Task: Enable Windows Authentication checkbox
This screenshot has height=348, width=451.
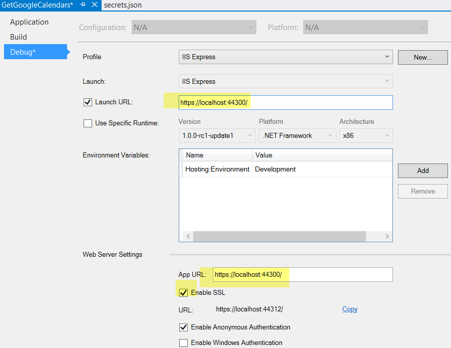Action: click(184, 343)
